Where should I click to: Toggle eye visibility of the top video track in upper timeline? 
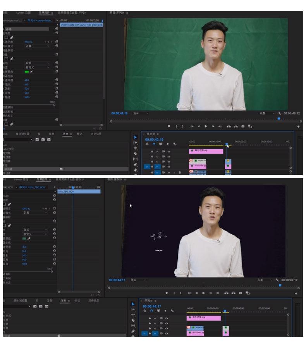[169, 152]
